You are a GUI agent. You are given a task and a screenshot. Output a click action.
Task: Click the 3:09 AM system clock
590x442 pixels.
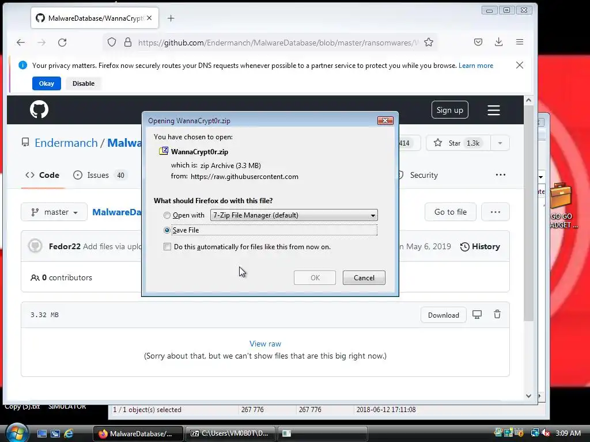coord(568,433)
